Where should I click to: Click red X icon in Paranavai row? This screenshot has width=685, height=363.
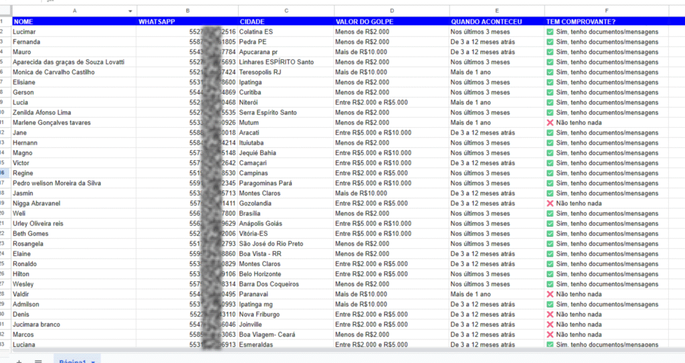pyautogui.click(x=550, y=294)
